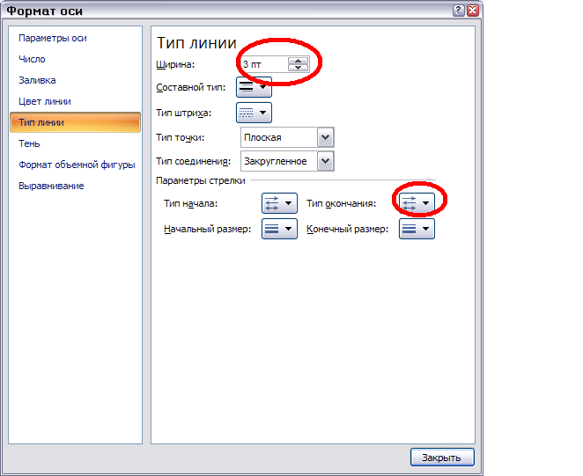Open the Начальный размер arrow size dropdown
The width and height of the screenshot is (583, 476).
[x=278, y=229]
